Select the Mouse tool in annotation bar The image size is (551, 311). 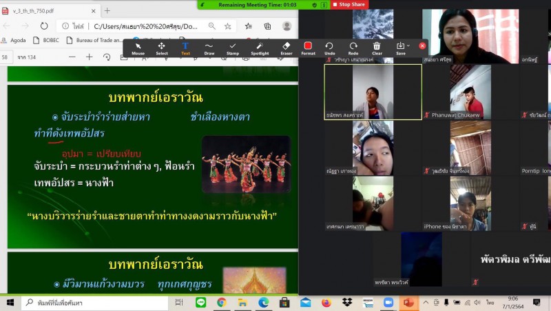138,48
